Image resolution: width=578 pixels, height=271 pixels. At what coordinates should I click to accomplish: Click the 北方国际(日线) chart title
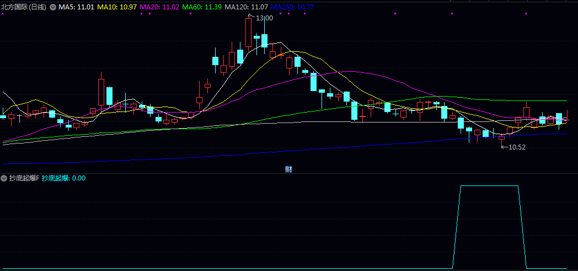[x=24, y=7]
